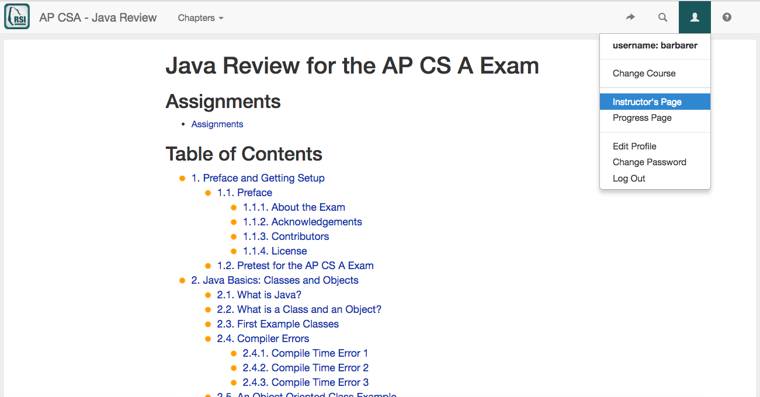Open 2.4.2. Compile Time Error 2
This screenshot has height=397, width=760.
click(x=306, y=368)
